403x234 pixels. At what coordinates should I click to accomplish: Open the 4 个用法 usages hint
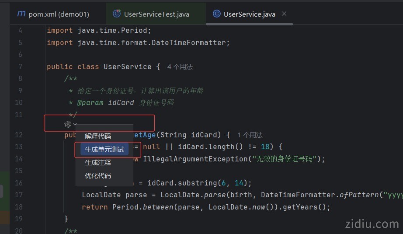click(180, 67)
